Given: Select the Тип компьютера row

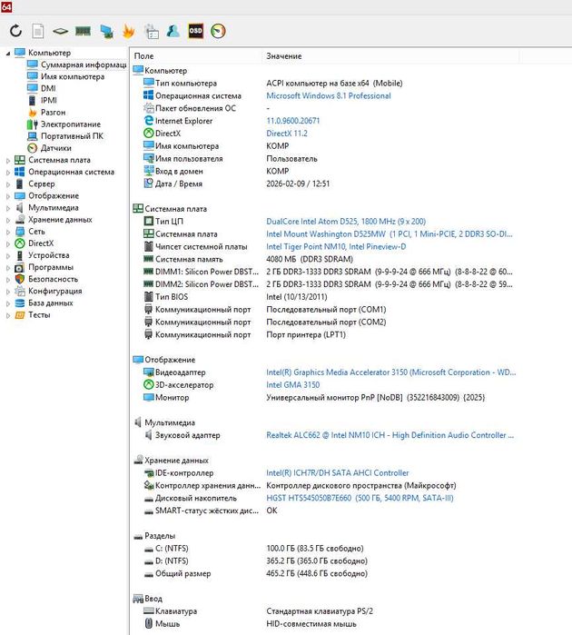Looking at the screenshot, I should pyautogui.click(x=273, y=84).
